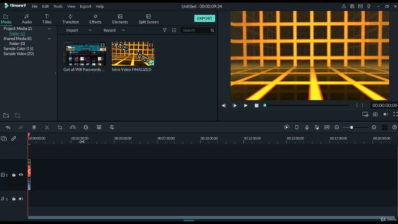The width and height of the screenshot is (398, 224).
Task: Play the preview from the slow play button
Action: tap(234, 105)
